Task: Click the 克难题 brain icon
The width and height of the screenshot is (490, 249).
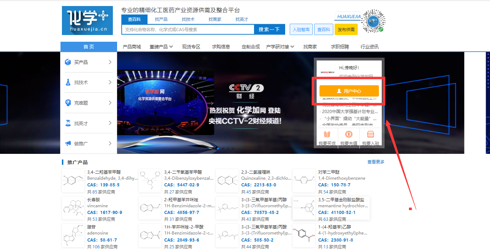Action: coord(68,103)
